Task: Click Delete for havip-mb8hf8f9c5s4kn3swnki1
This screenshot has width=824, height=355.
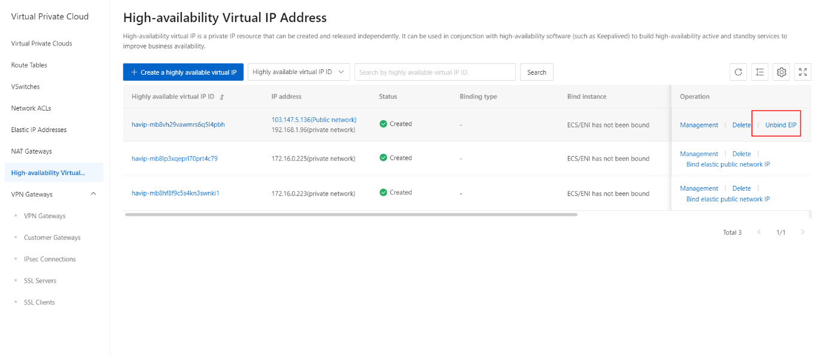Action: (741, 188)
